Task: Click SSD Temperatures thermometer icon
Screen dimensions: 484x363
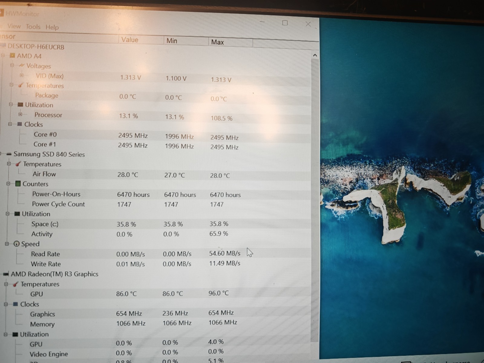Action: 18,164
